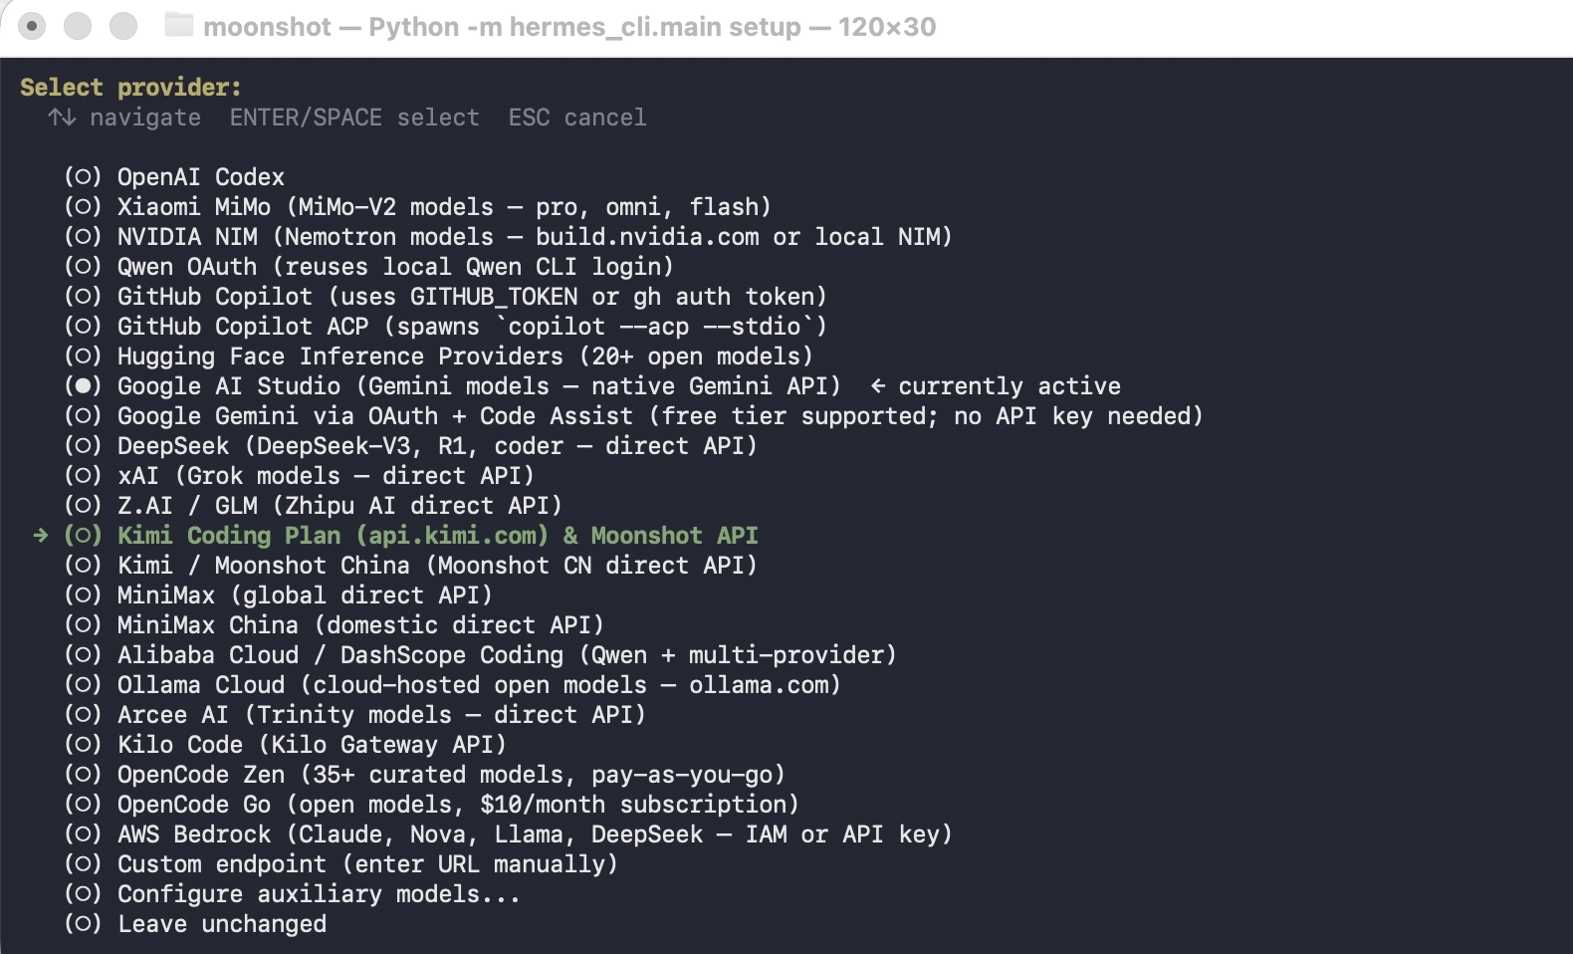Choose Custom endpoint manual URL option

(83, 864)
